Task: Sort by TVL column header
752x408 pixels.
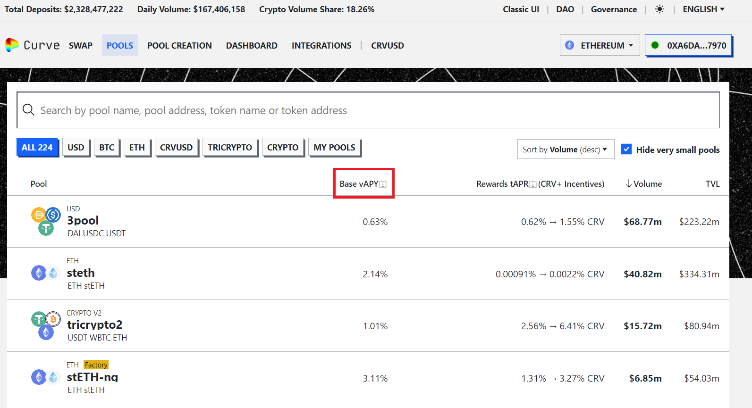Action: coord(712,184)
